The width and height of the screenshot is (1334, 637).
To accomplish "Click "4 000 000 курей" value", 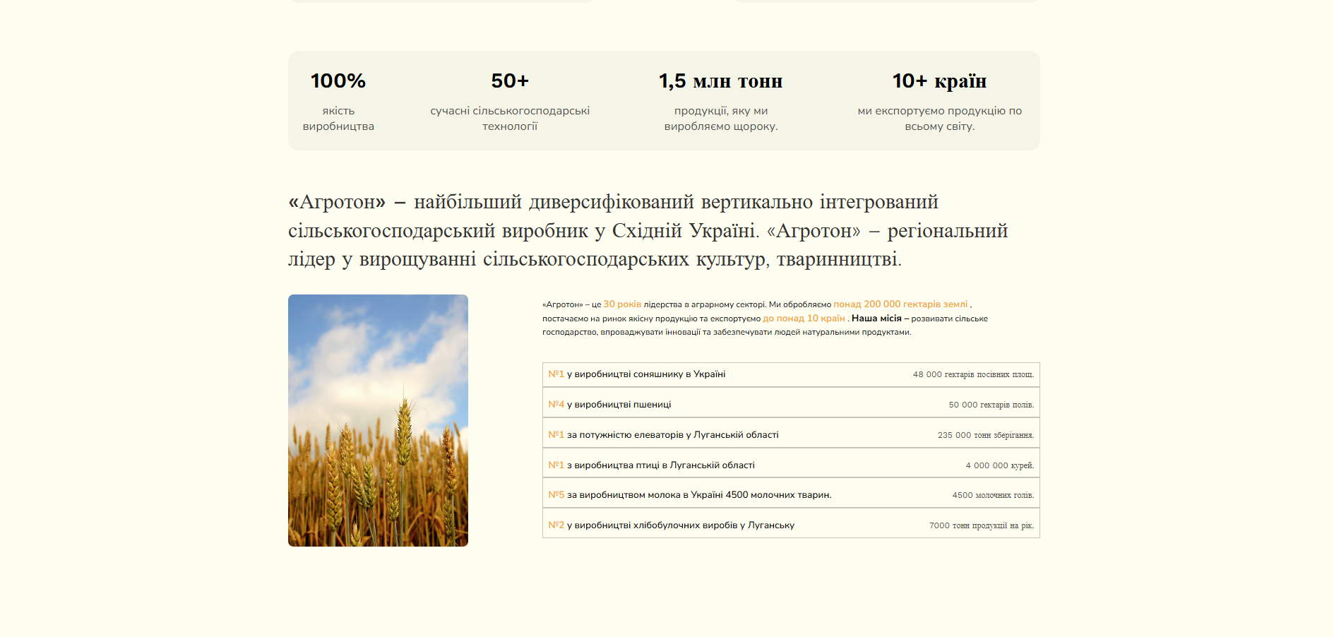I will pos(999,466).
